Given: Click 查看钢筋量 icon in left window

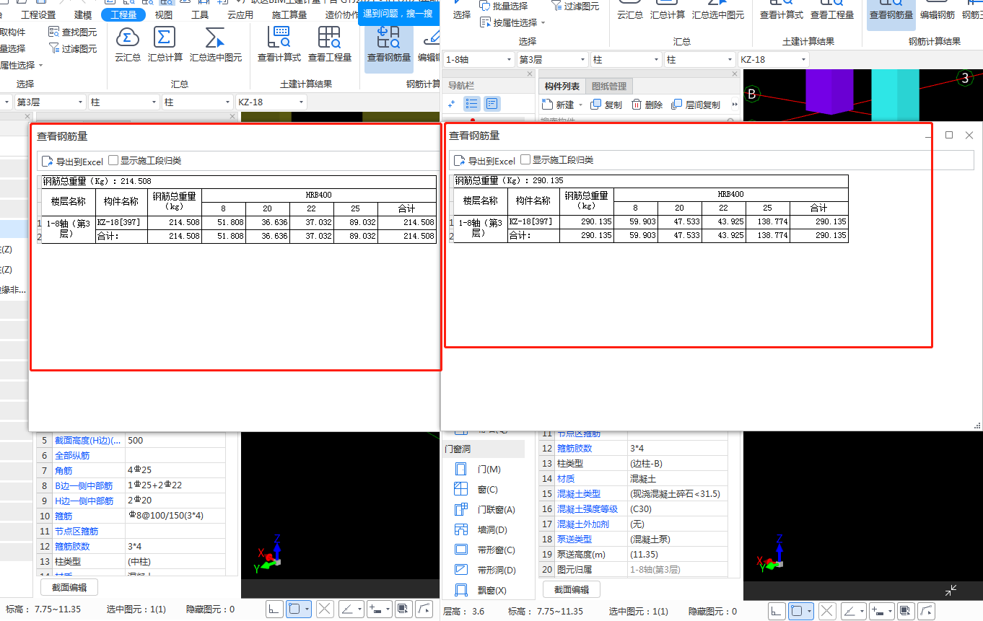Looking at the screenshot, I should [x=388, y=38].
